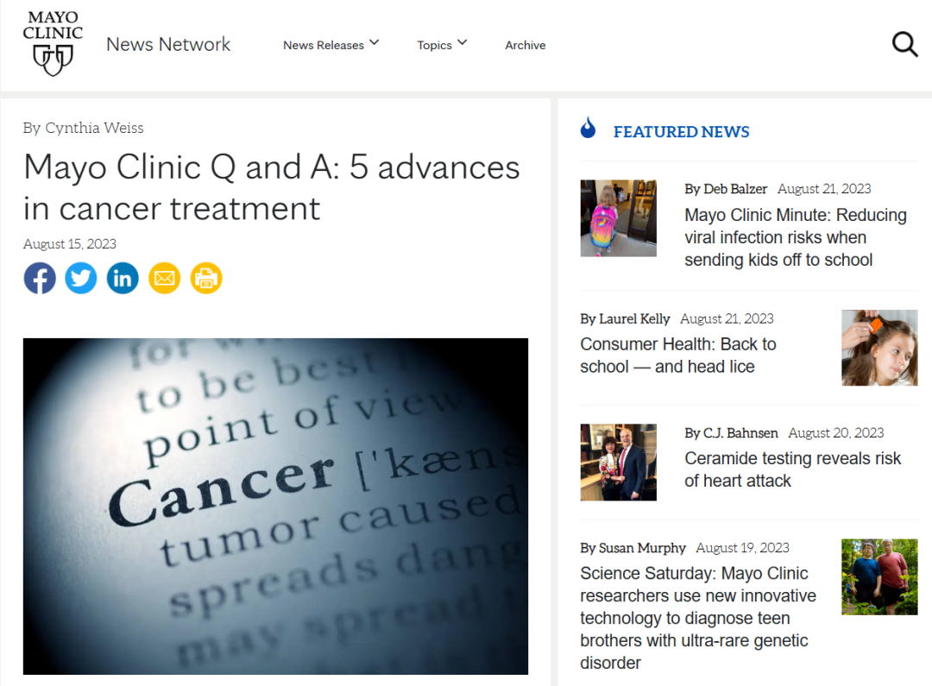
Task: Click the couple photo thumbnail for Ceramide article
Action: pos(618,463)
